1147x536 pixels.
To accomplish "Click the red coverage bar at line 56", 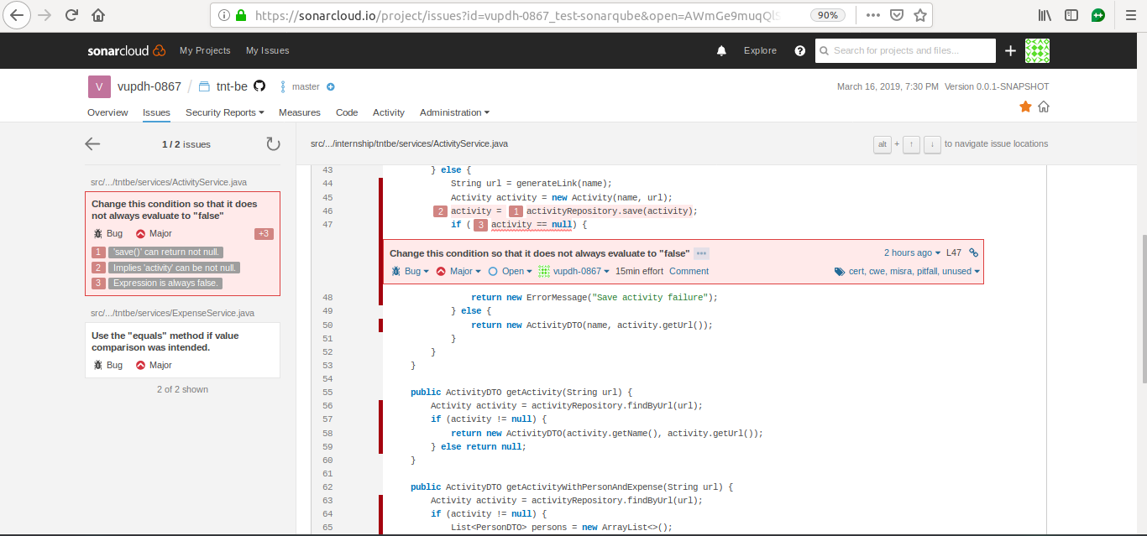I will tap(381, 406).
